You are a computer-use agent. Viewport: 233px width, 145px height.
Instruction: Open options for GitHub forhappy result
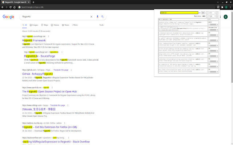tap(71, 70)
